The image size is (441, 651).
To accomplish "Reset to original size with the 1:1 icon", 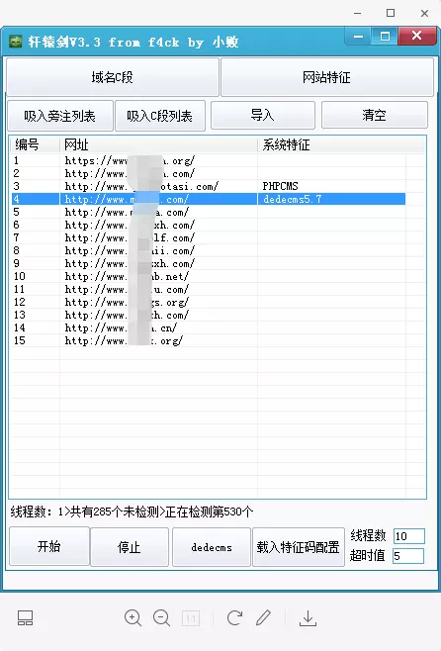I will pyautogui.click(x=191, y=618).
